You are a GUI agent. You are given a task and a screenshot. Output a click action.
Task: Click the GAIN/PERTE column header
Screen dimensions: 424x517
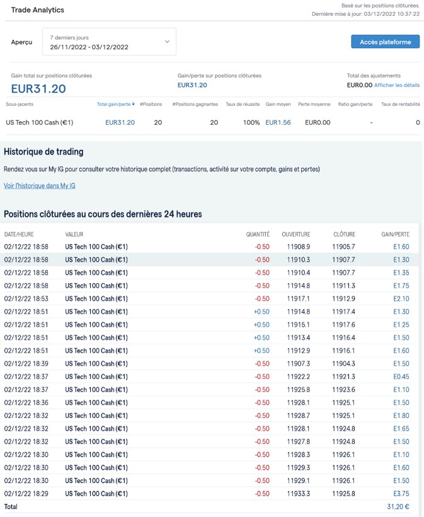pos(395,235)
